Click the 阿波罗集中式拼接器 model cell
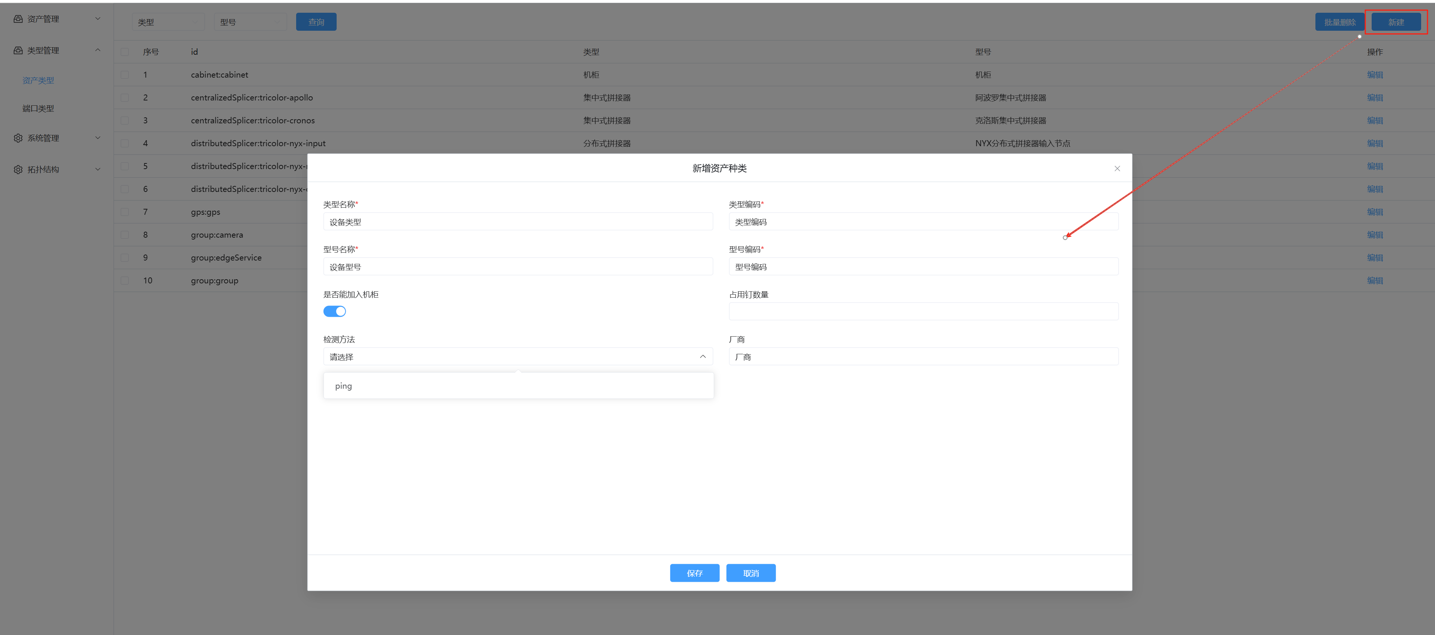This screenshot has height=635, width=1435. coord(1011,97)
